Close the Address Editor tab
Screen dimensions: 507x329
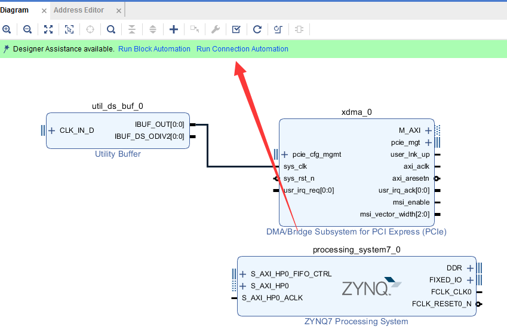pos(119,11)
